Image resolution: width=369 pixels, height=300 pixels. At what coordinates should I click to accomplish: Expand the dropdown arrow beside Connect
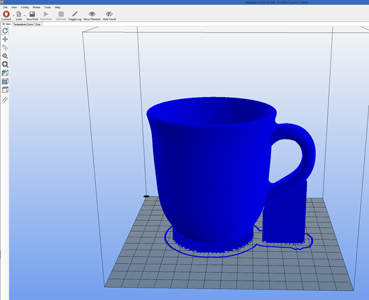click(x=12, y=15)
